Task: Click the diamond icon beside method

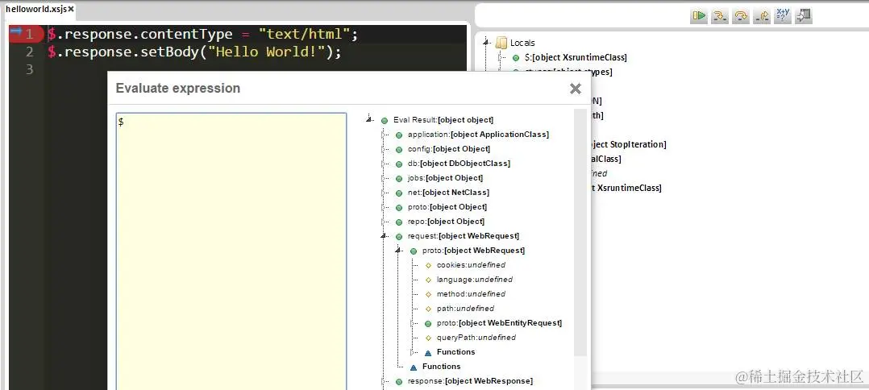Action: pos(428,294)
